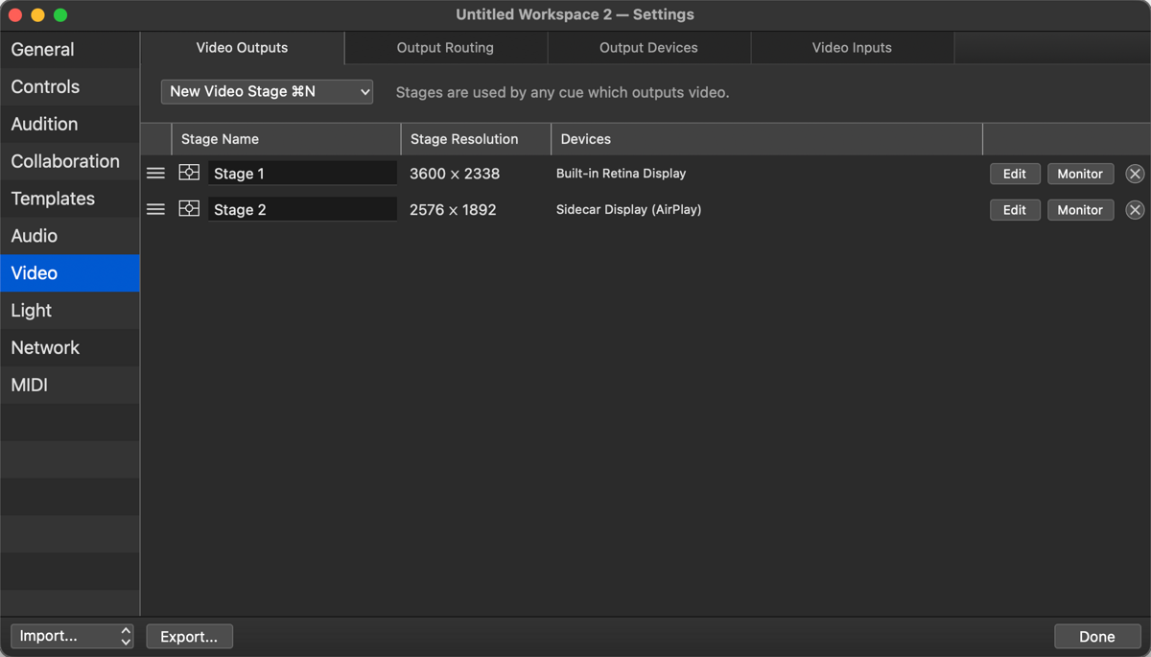Select Controls in the settings sidebar
Image resolution: width=1151 pixels, height=657 pixels.
(70, 86)
